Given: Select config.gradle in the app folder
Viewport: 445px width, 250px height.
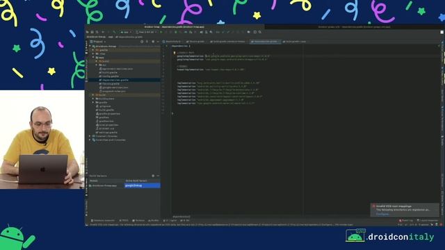Looking at the screenshot, I should click(110, 76).
